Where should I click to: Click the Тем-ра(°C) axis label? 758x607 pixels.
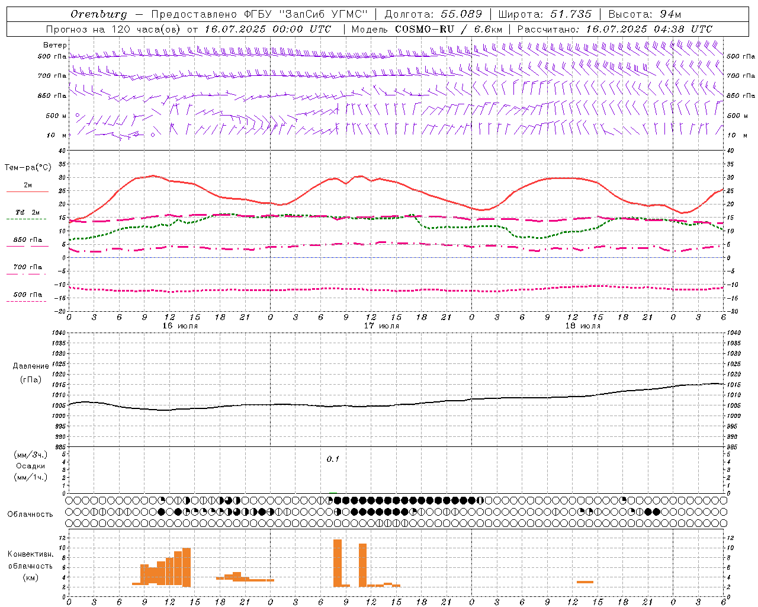[x=28, y=168]
